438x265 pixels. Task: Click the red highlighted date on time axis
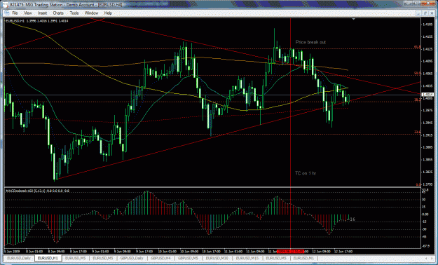291,252
